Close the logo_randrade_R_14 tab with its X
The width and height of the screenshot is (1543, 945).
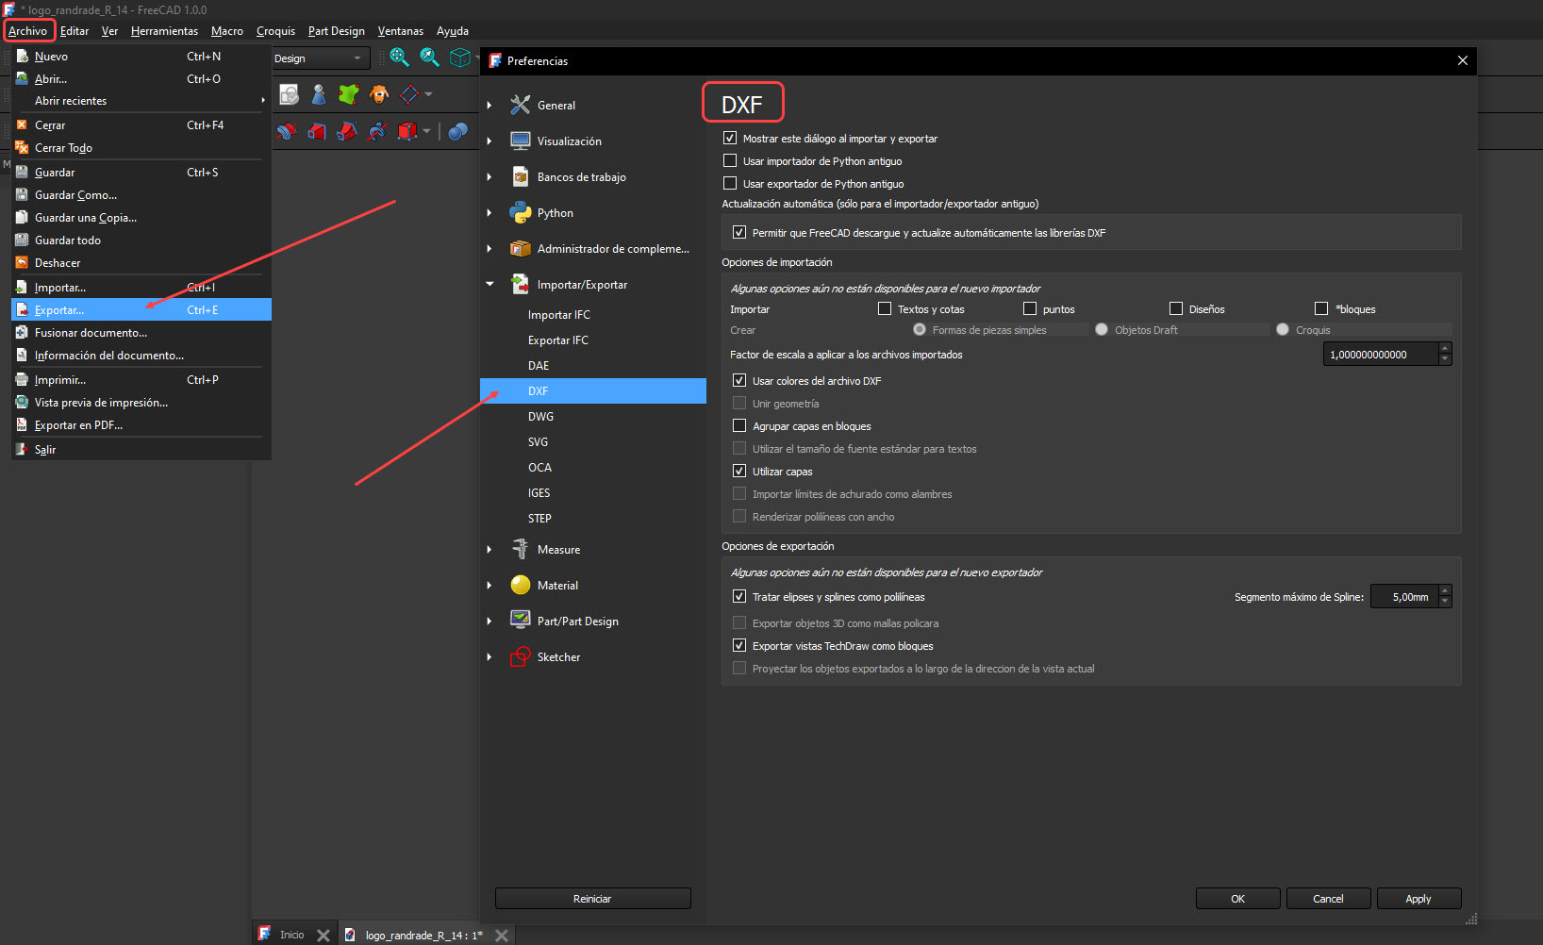click(x=502, y=936)
